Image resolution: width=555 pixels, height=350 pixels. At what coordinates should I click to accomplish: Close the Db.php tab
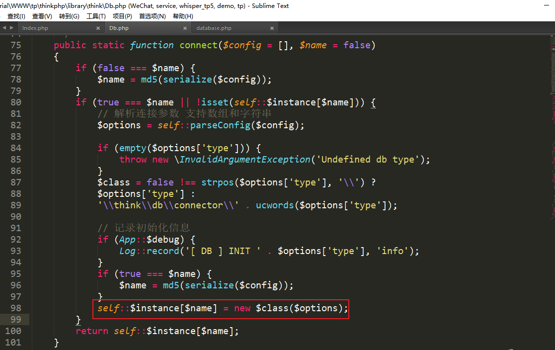click(185, 28)
